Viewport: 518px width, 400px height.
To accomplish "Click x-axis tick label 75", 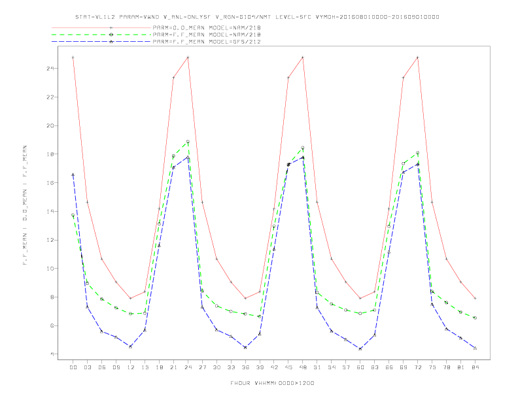I will point(432,367).
